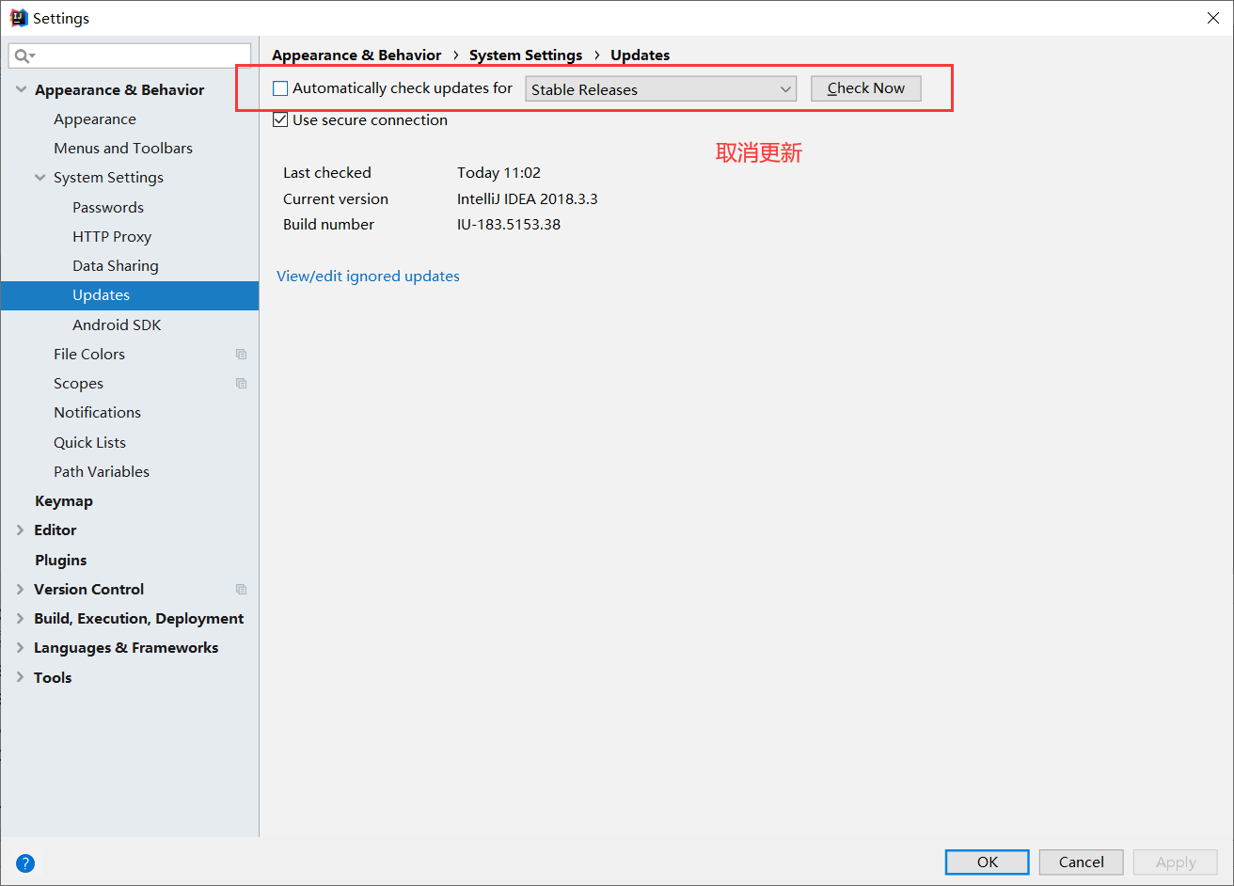Image resolution: width=1234 pixels, height=886 pixels.
Task: Click the IntelliJ IDEA logo in title bar
Action: coord(19,18)
